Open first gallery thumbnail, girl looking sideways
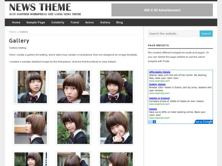222x166 pixels. coord(31,87)
